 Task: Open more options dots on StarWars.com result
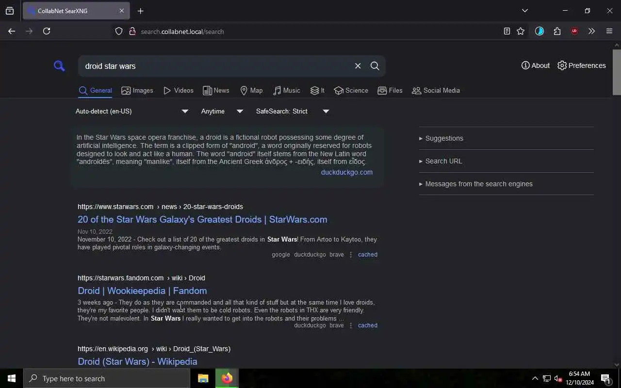point(351,255)
